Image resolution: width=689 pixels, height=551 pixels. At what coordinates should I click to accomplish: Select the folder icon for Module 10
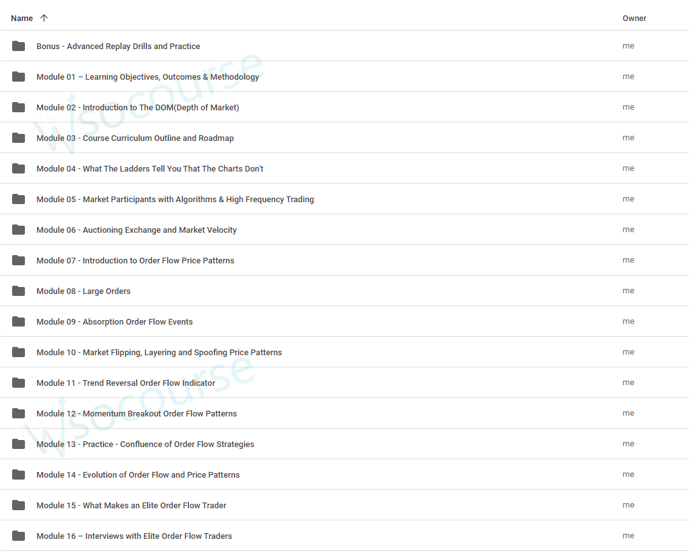[x=19, y=352]
